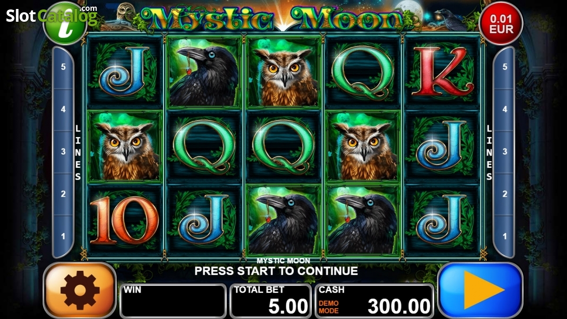Click the green Q symbol in top row
This screenshot has width=567, height=319.
point(363,72)
